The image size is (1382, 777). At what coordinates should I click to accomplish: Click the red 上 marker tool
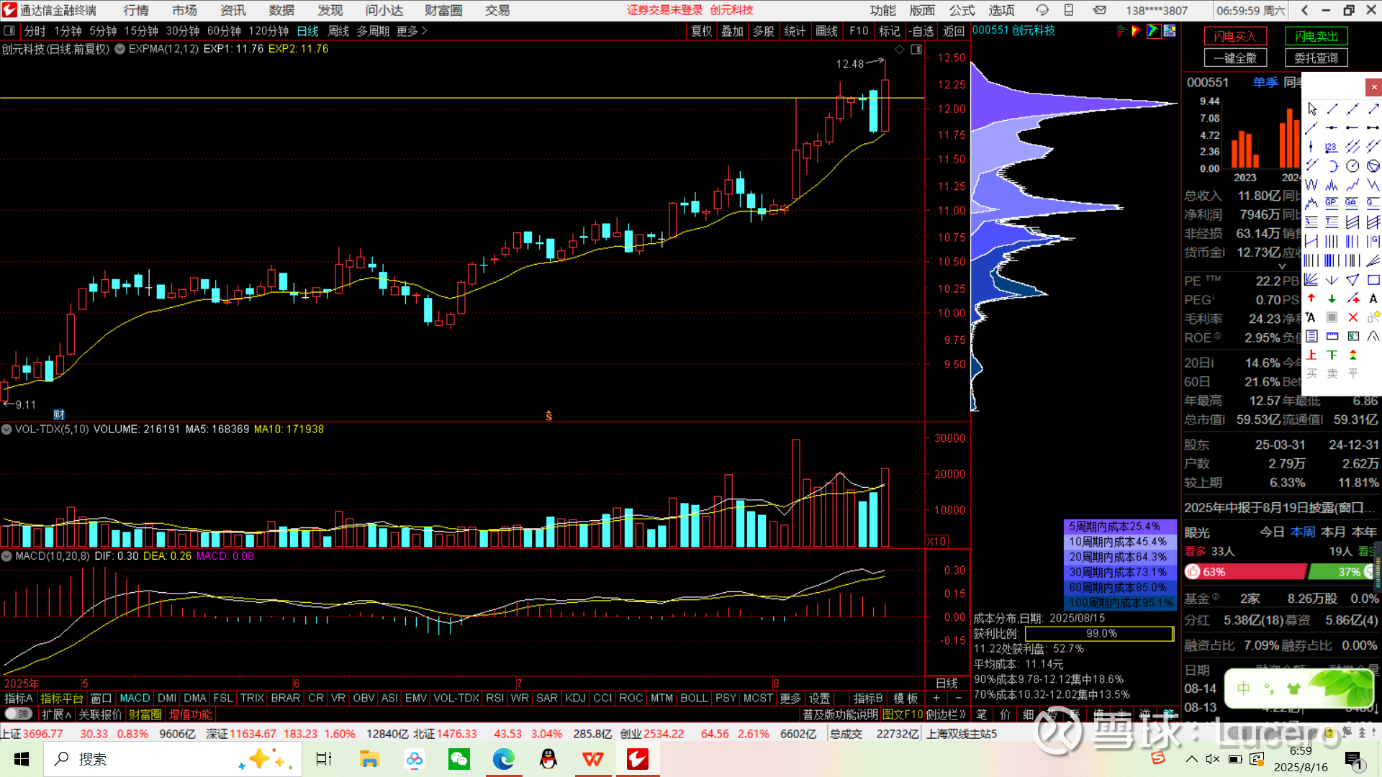click(x=1311, y=355)
